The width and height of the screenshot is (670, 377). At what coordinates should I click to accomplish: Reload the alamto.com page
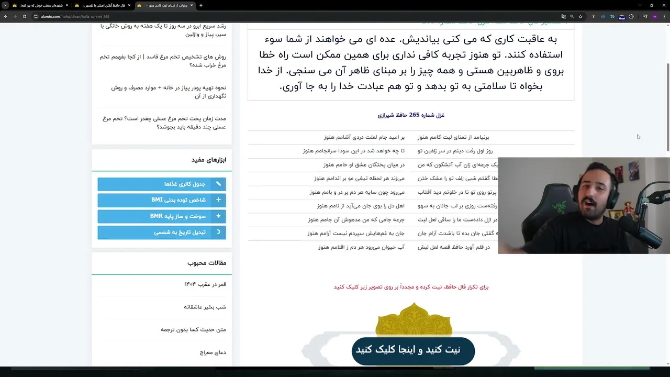click(x=24, y=16)
